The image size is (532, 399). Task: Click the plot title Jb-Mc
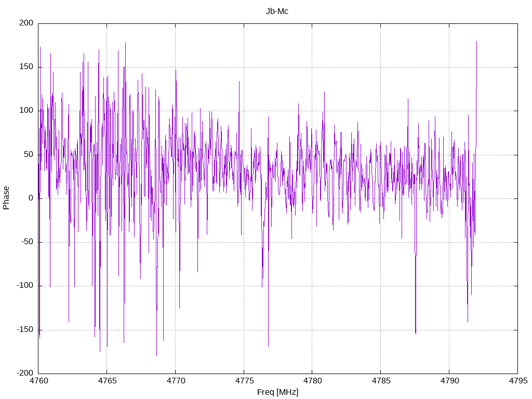(x=277, y=11)
